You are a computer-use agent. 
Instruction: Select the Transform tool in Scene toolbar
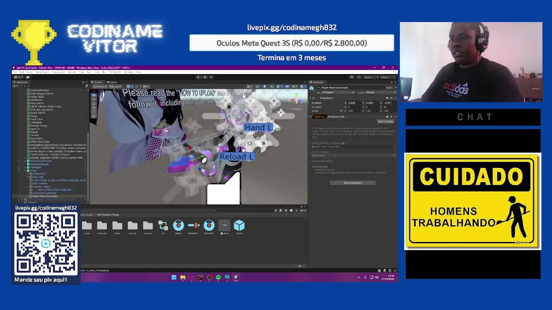[94, 116]
